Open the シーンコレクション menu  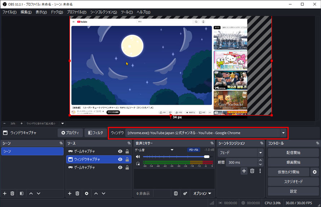tap(104, 12)
